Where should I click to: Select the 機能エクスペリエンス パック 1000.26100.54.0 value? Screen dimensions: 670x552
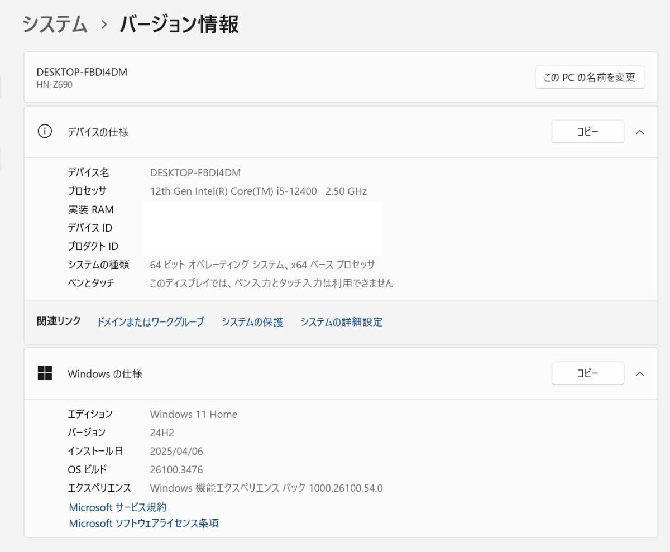266,488
